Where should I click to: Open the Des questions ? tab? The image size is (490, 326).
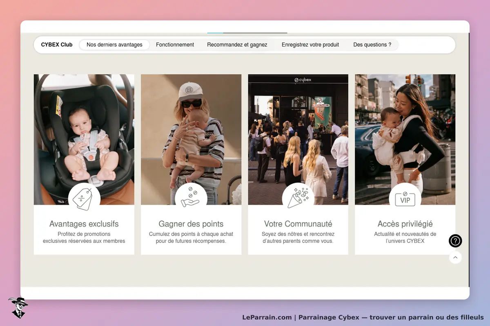click(372, 45)
